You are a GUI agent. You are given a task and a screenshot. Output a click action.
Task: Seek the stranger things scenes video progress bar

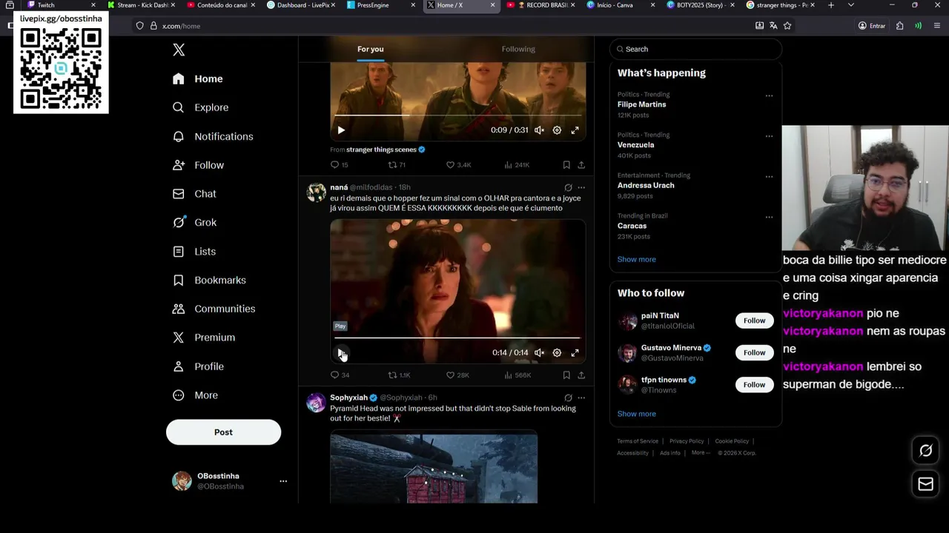457,115
